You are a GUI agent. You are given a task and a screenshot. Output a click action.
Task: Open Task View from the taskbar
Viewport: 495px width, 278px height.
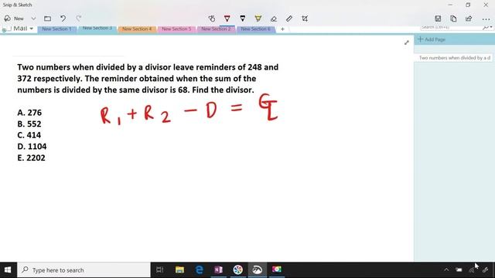click(x=160, y=270)
